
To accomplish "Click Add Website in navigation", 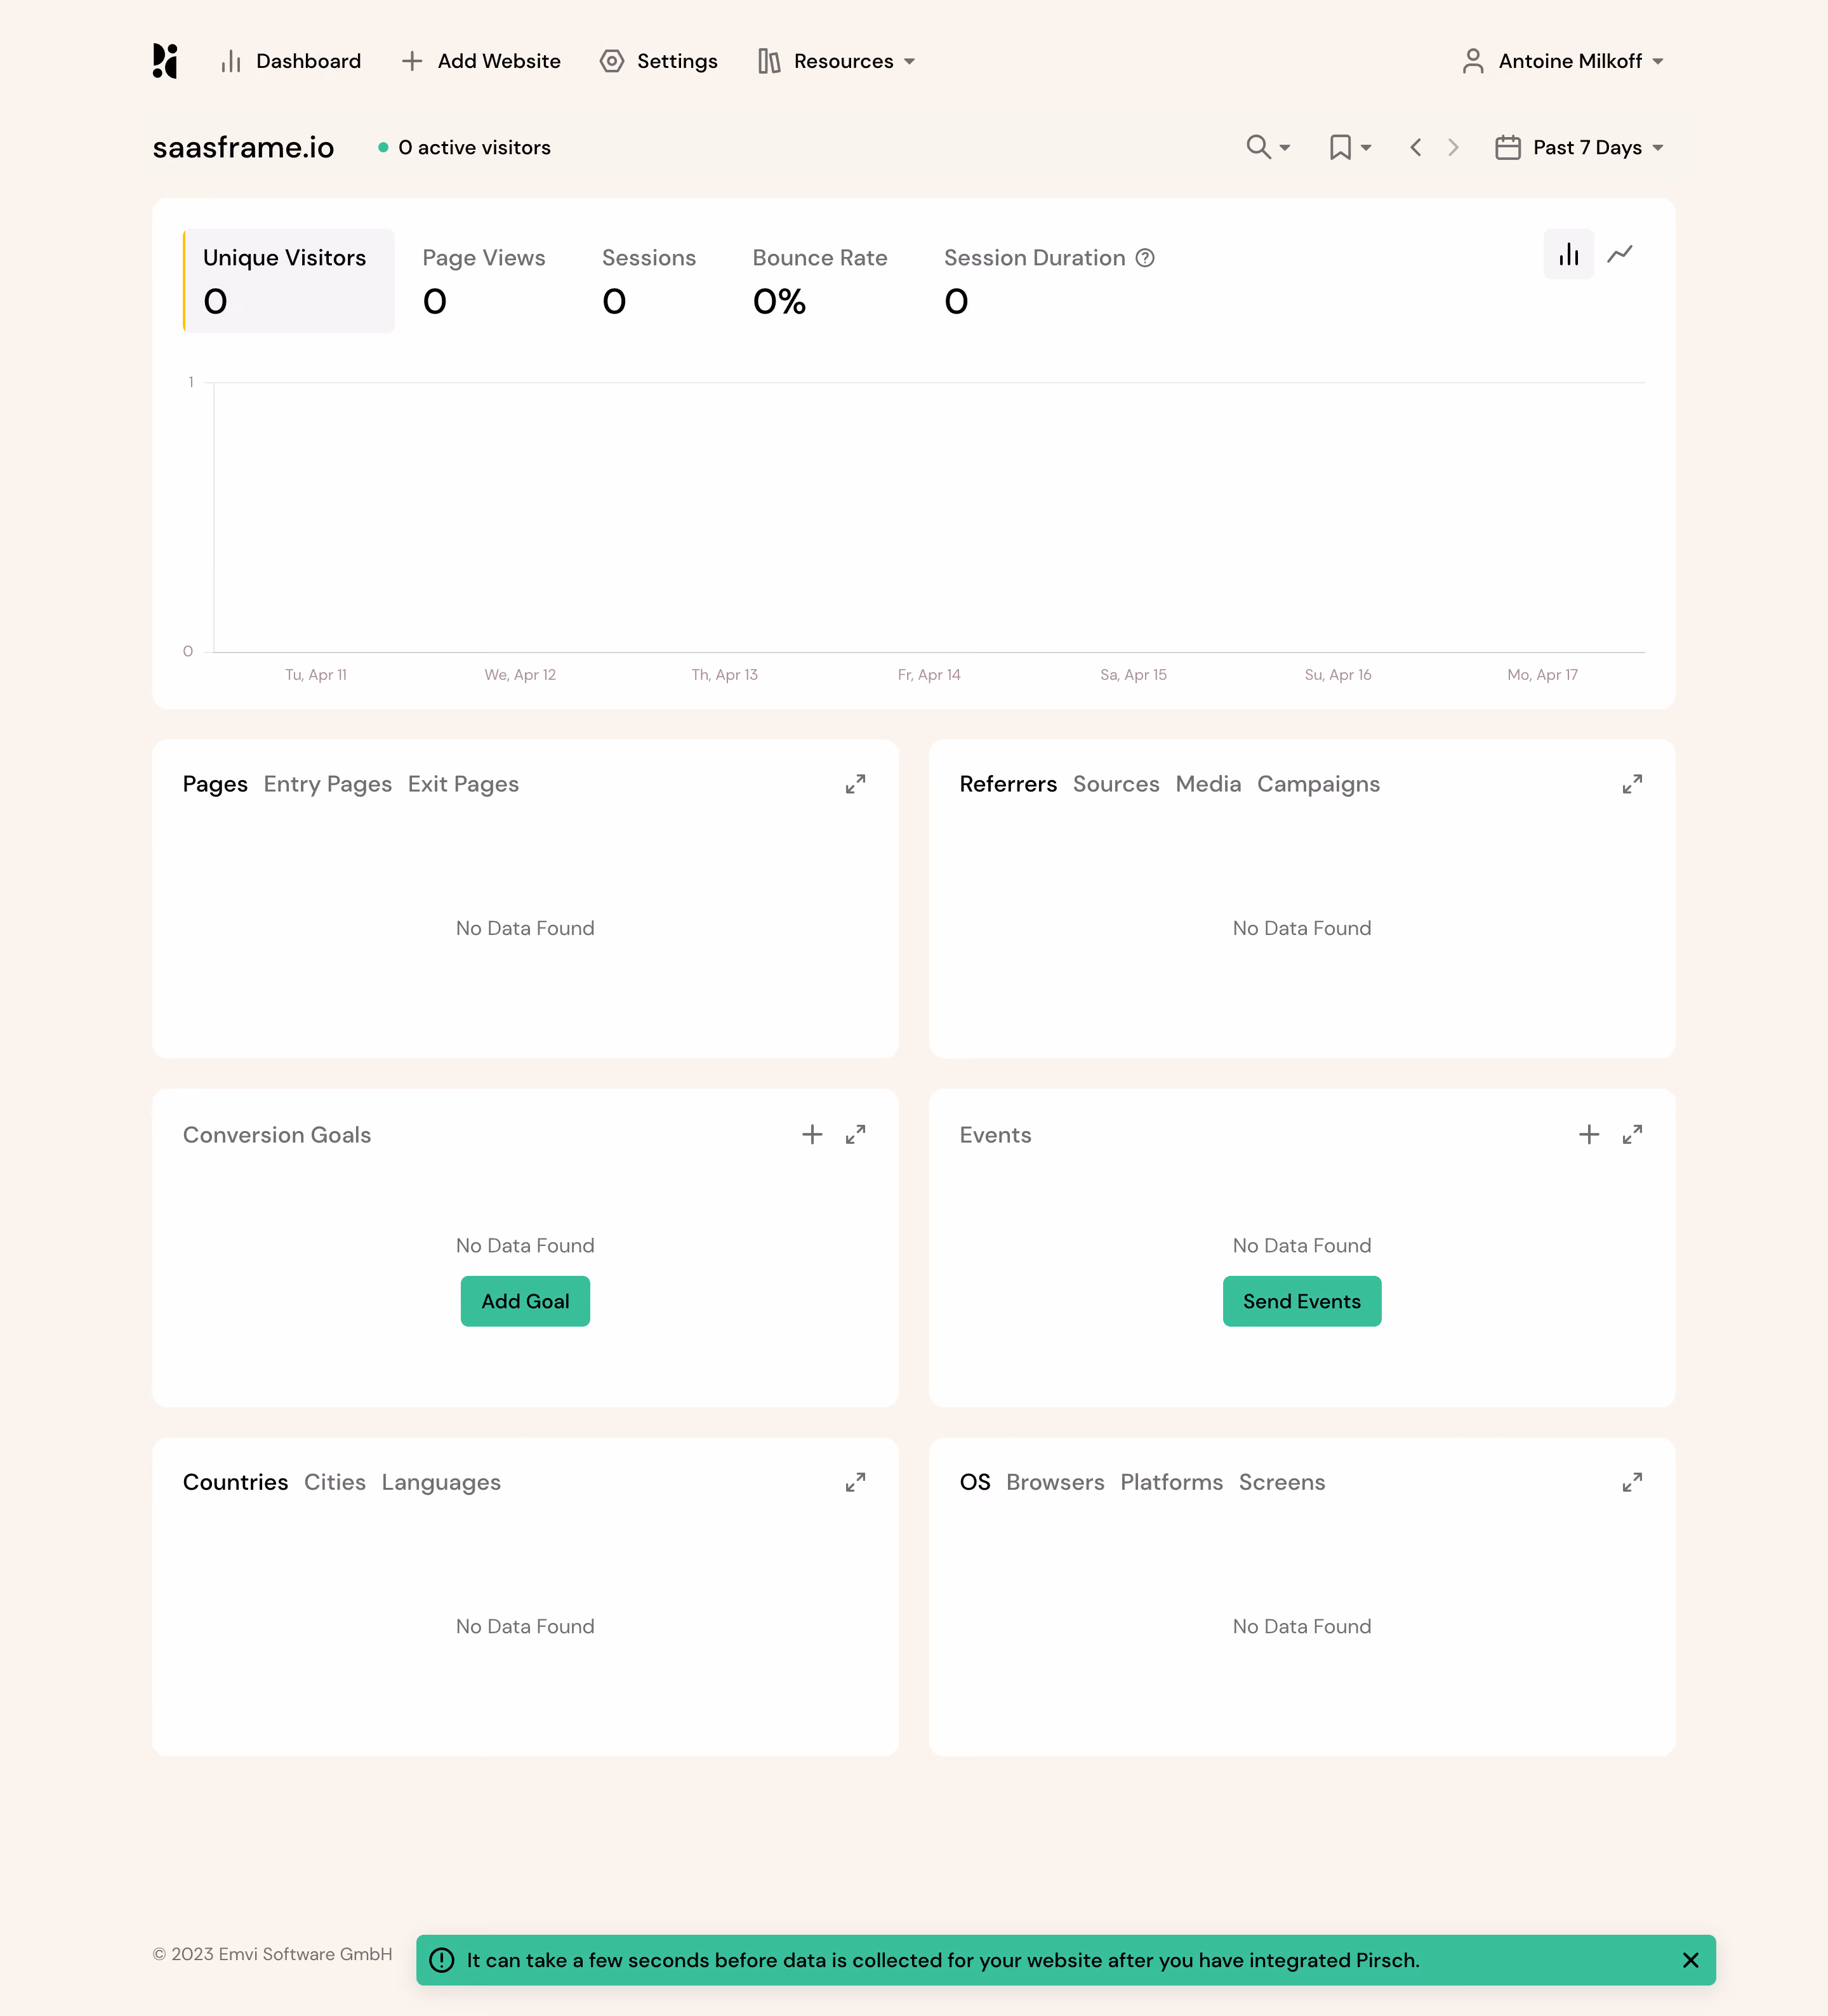I will coord(481,61).
